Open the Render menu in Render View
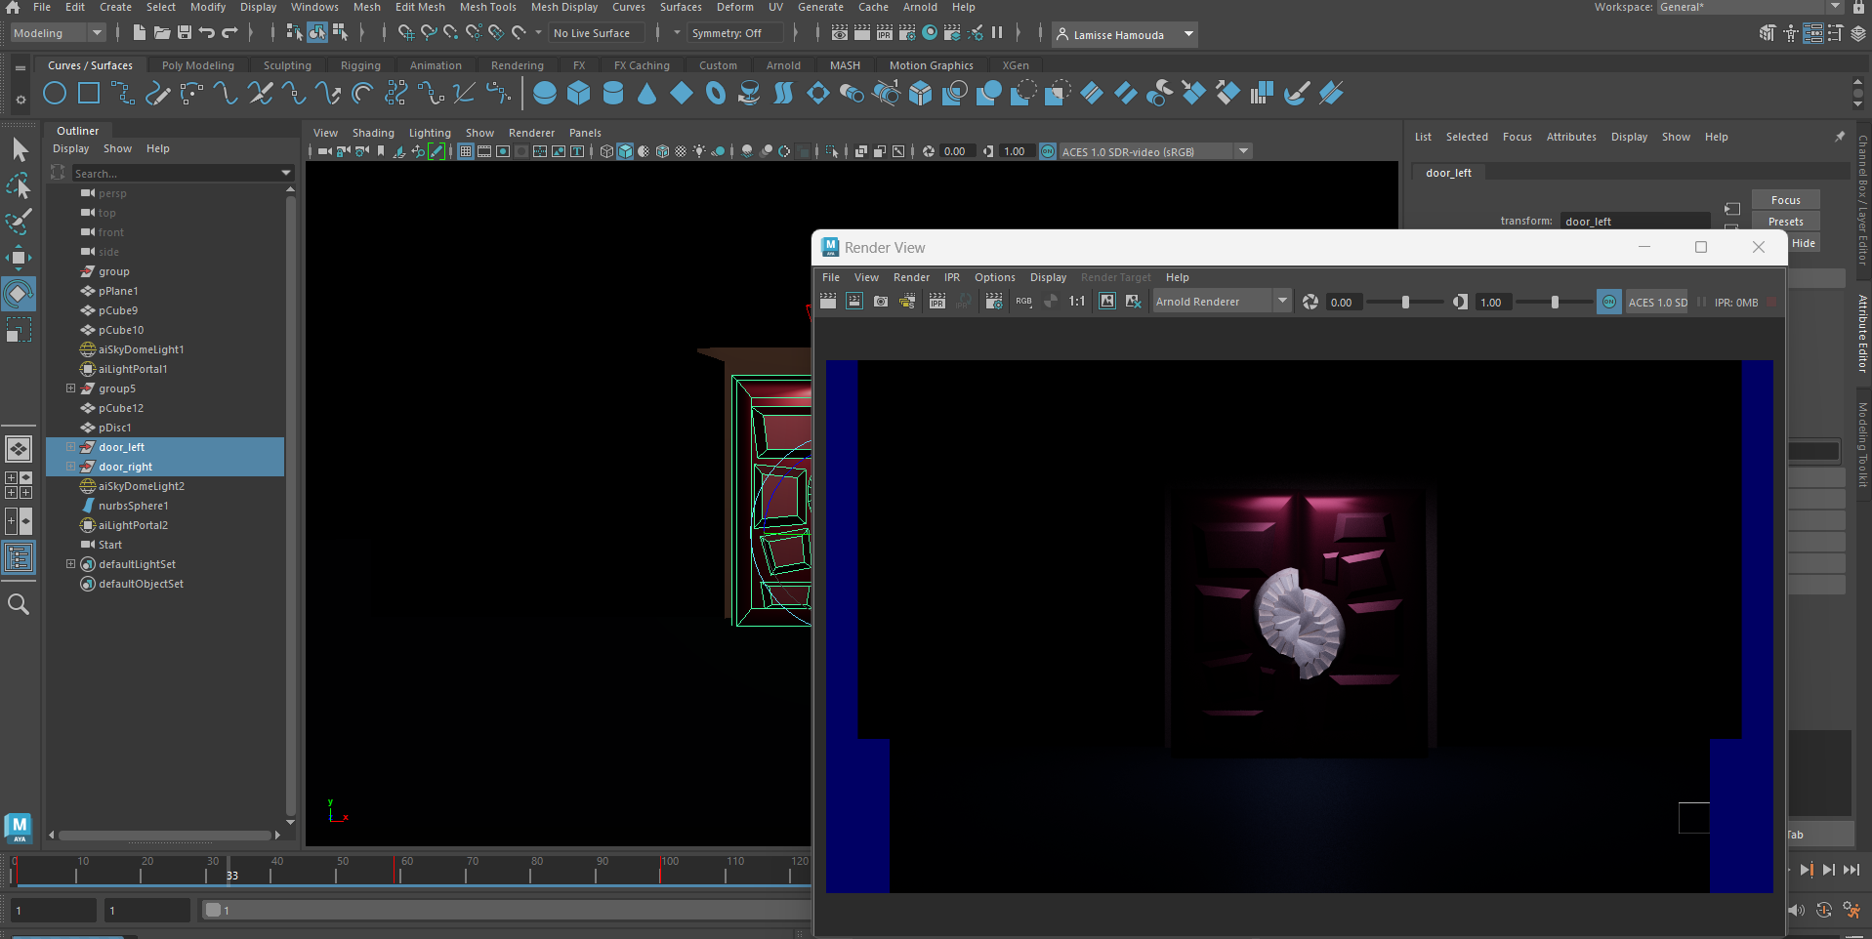This screenshot has width=1872, height=939. pyautogui.click(x=910, y=277)
